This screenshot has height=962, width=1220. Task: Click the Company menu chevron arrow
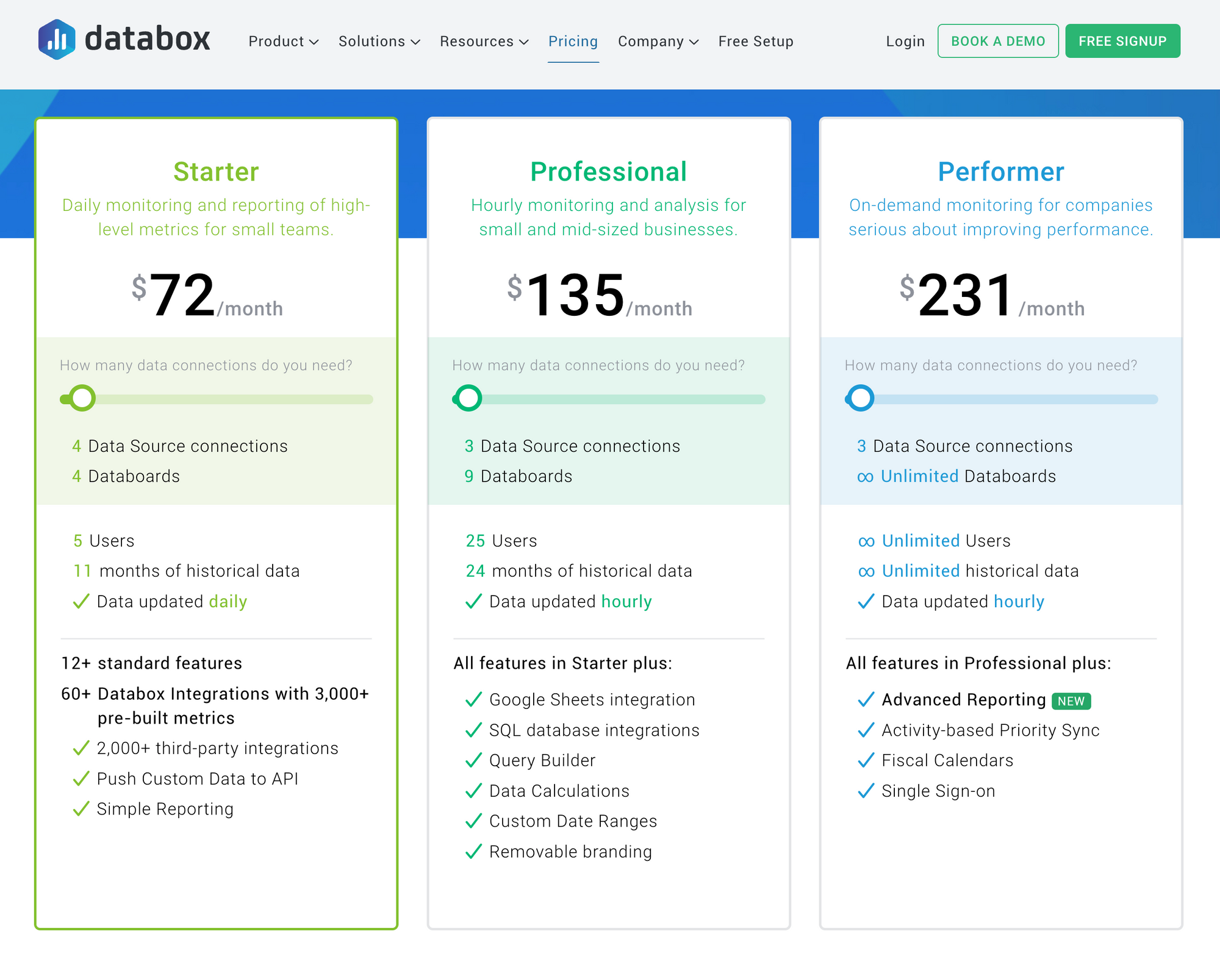point(694,42)
